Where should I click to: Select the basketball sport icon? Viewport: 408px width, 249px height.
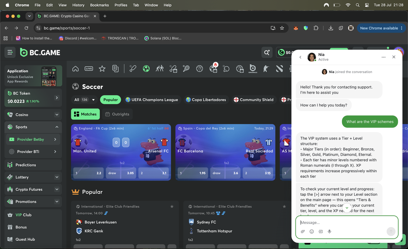200,69
